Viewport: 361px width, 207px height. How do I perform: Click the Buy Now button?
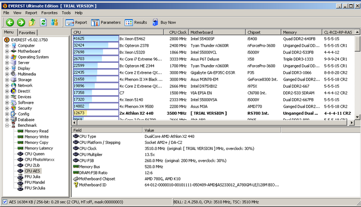164,23
